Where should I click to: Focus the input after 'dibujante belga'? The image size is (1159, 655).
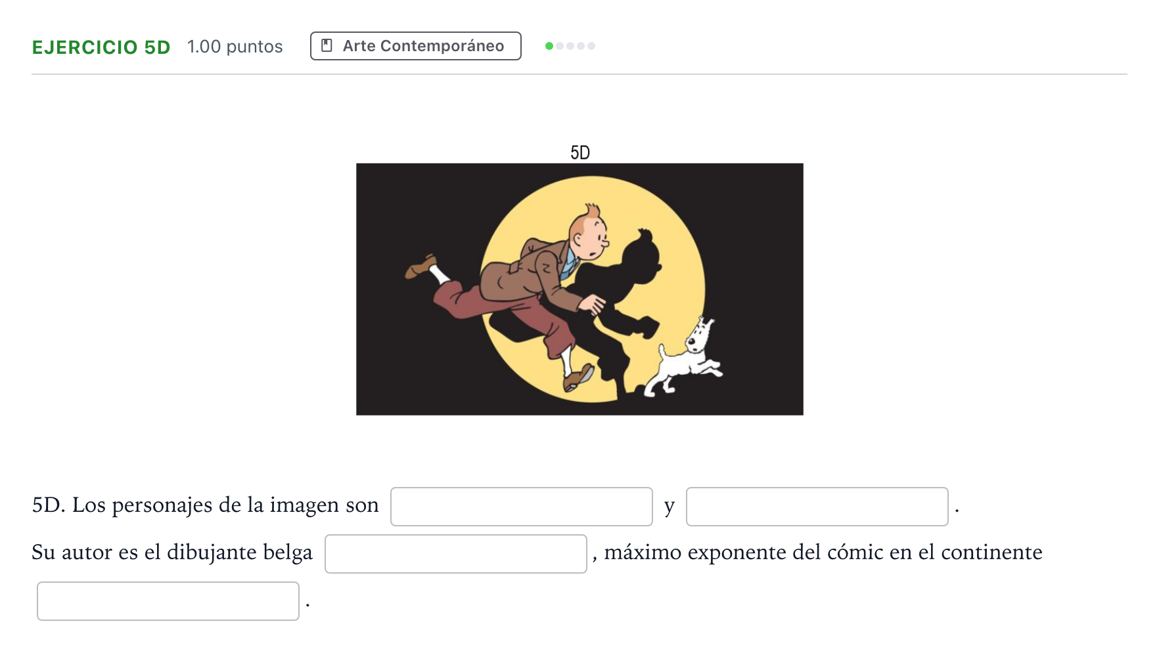pyautogui.click(x=456, y=554)
